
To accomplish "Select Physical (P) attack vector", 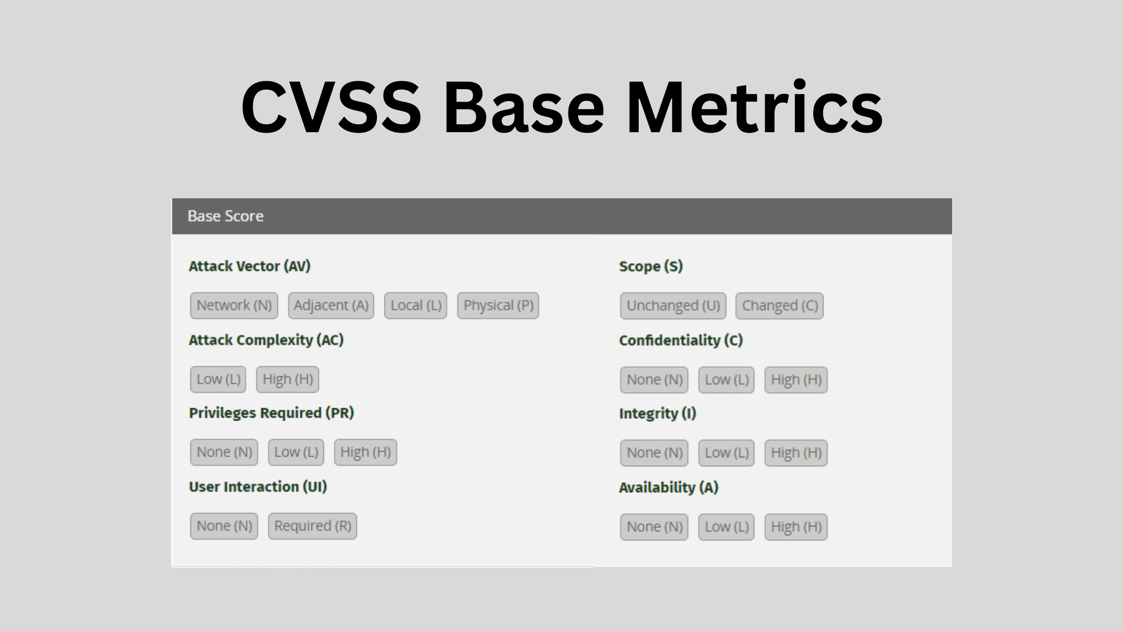I will [x=497, y=304].
